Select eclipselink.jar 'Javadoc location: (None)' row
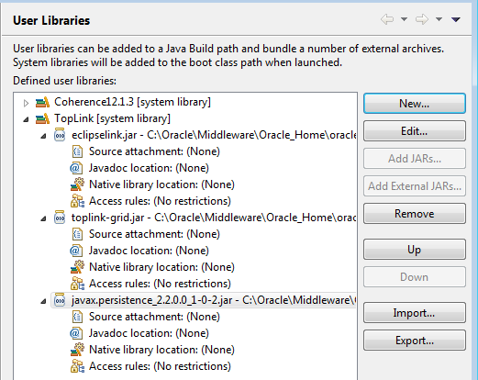Viewport: 478px width, 380px height. 149,168
